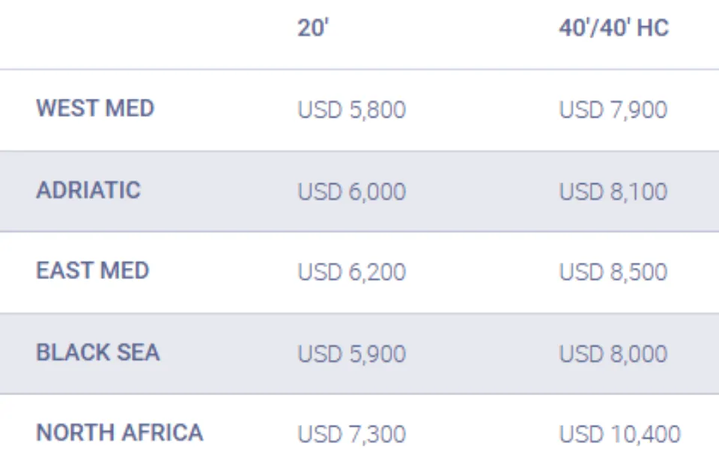
Task: Select the WEST MED row label
Action: [x=95, y=109]
